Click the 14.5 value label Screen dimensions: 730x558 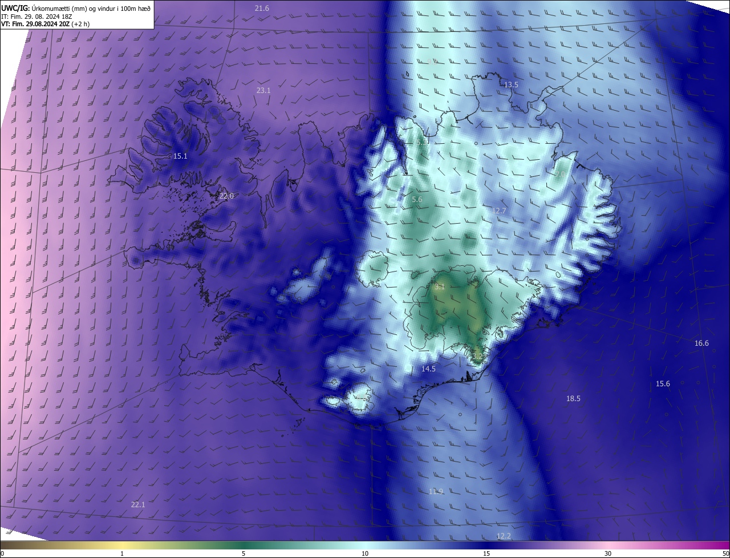pyautogui.click(x=428, y=369)
